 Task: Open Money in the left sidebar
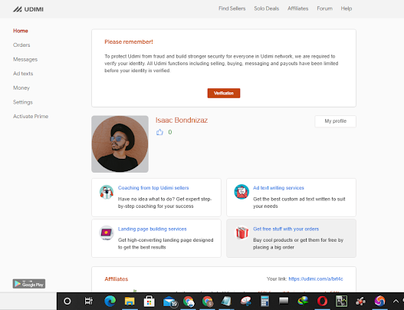pyautogui.click(x=21, y=88)
